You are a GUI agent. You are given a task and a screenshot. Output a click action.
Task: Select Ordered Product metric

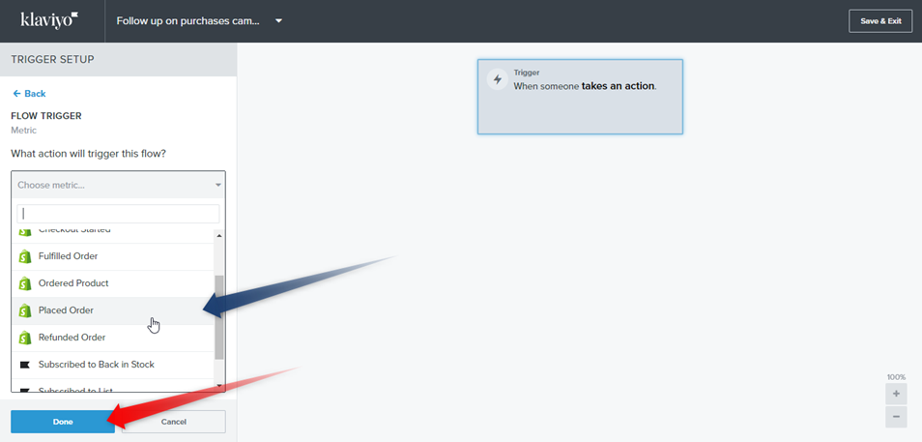pos(113,283)
